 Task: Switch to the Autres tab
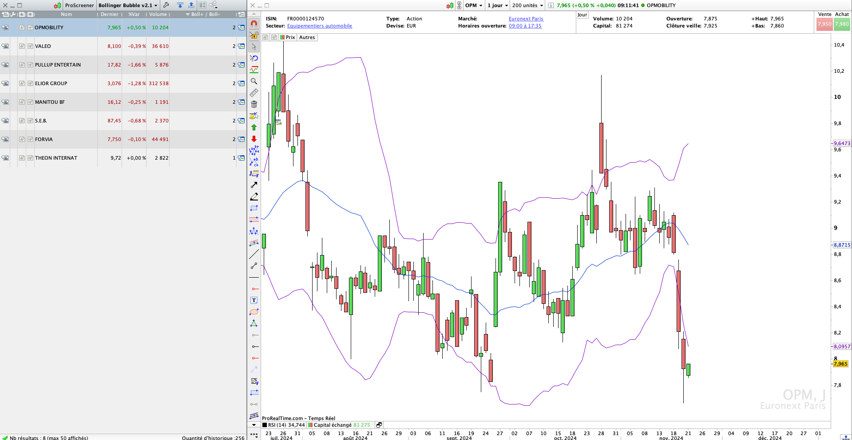(307, 37)
